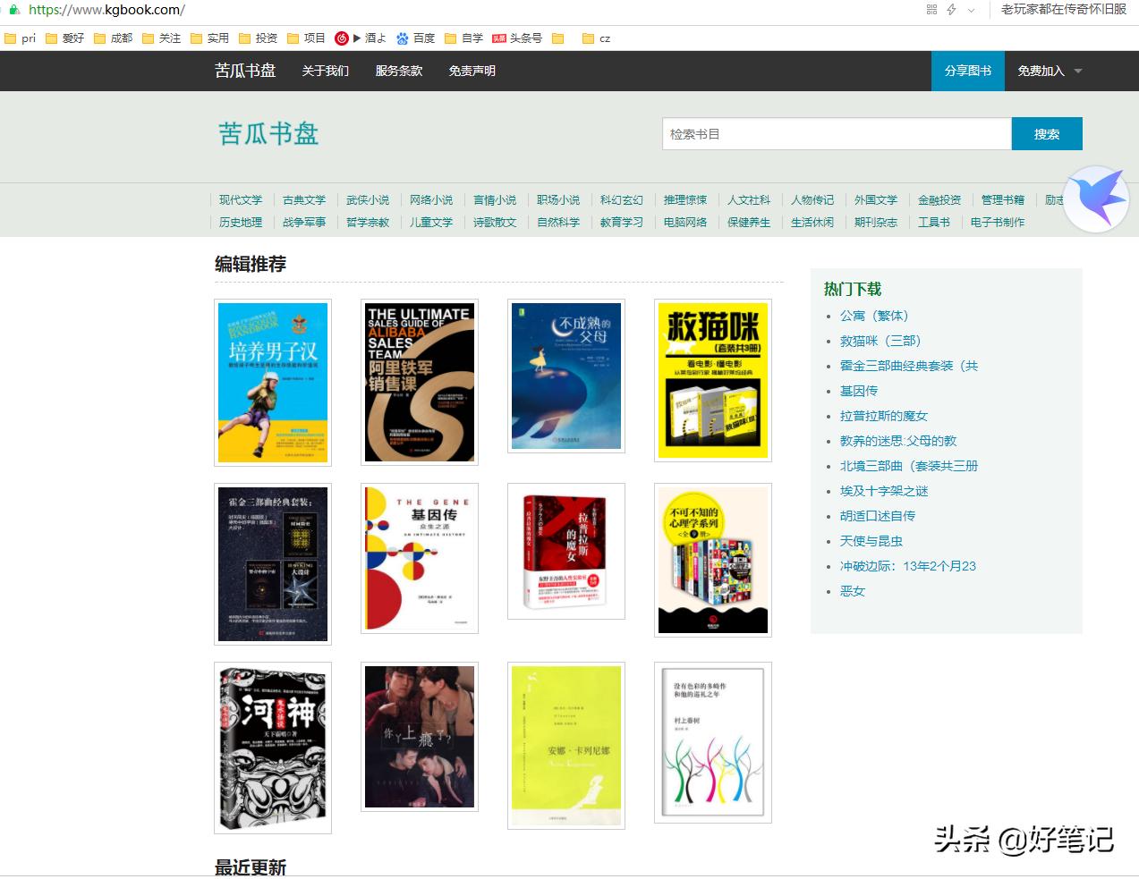Open the 'cz' bookmark folder

[x=596, y=38]
